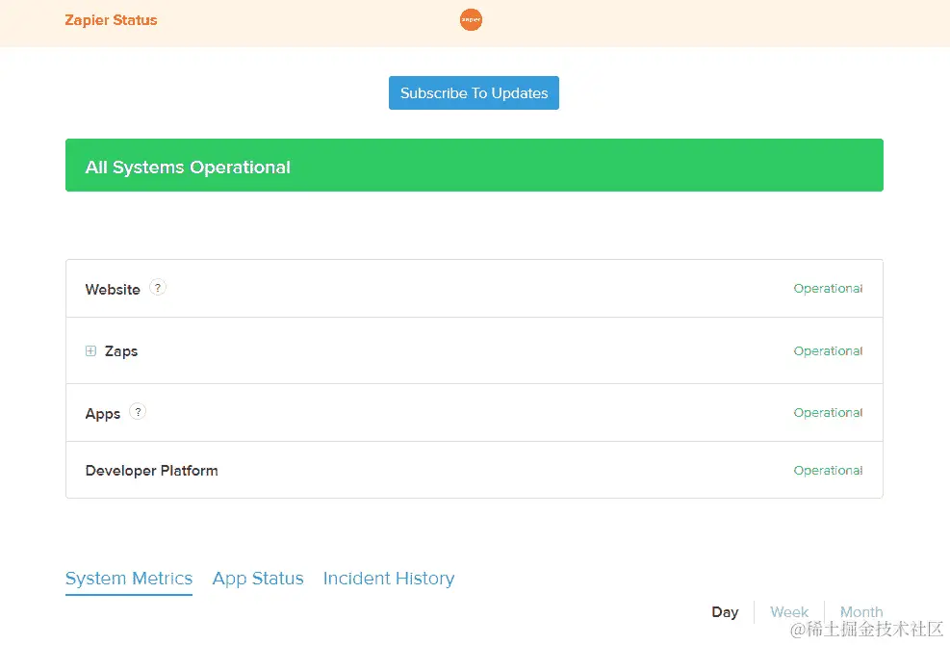This screenshot has height=645, width=950.
Task: Open the Website help tooltip icon
Action: (157, 287)
